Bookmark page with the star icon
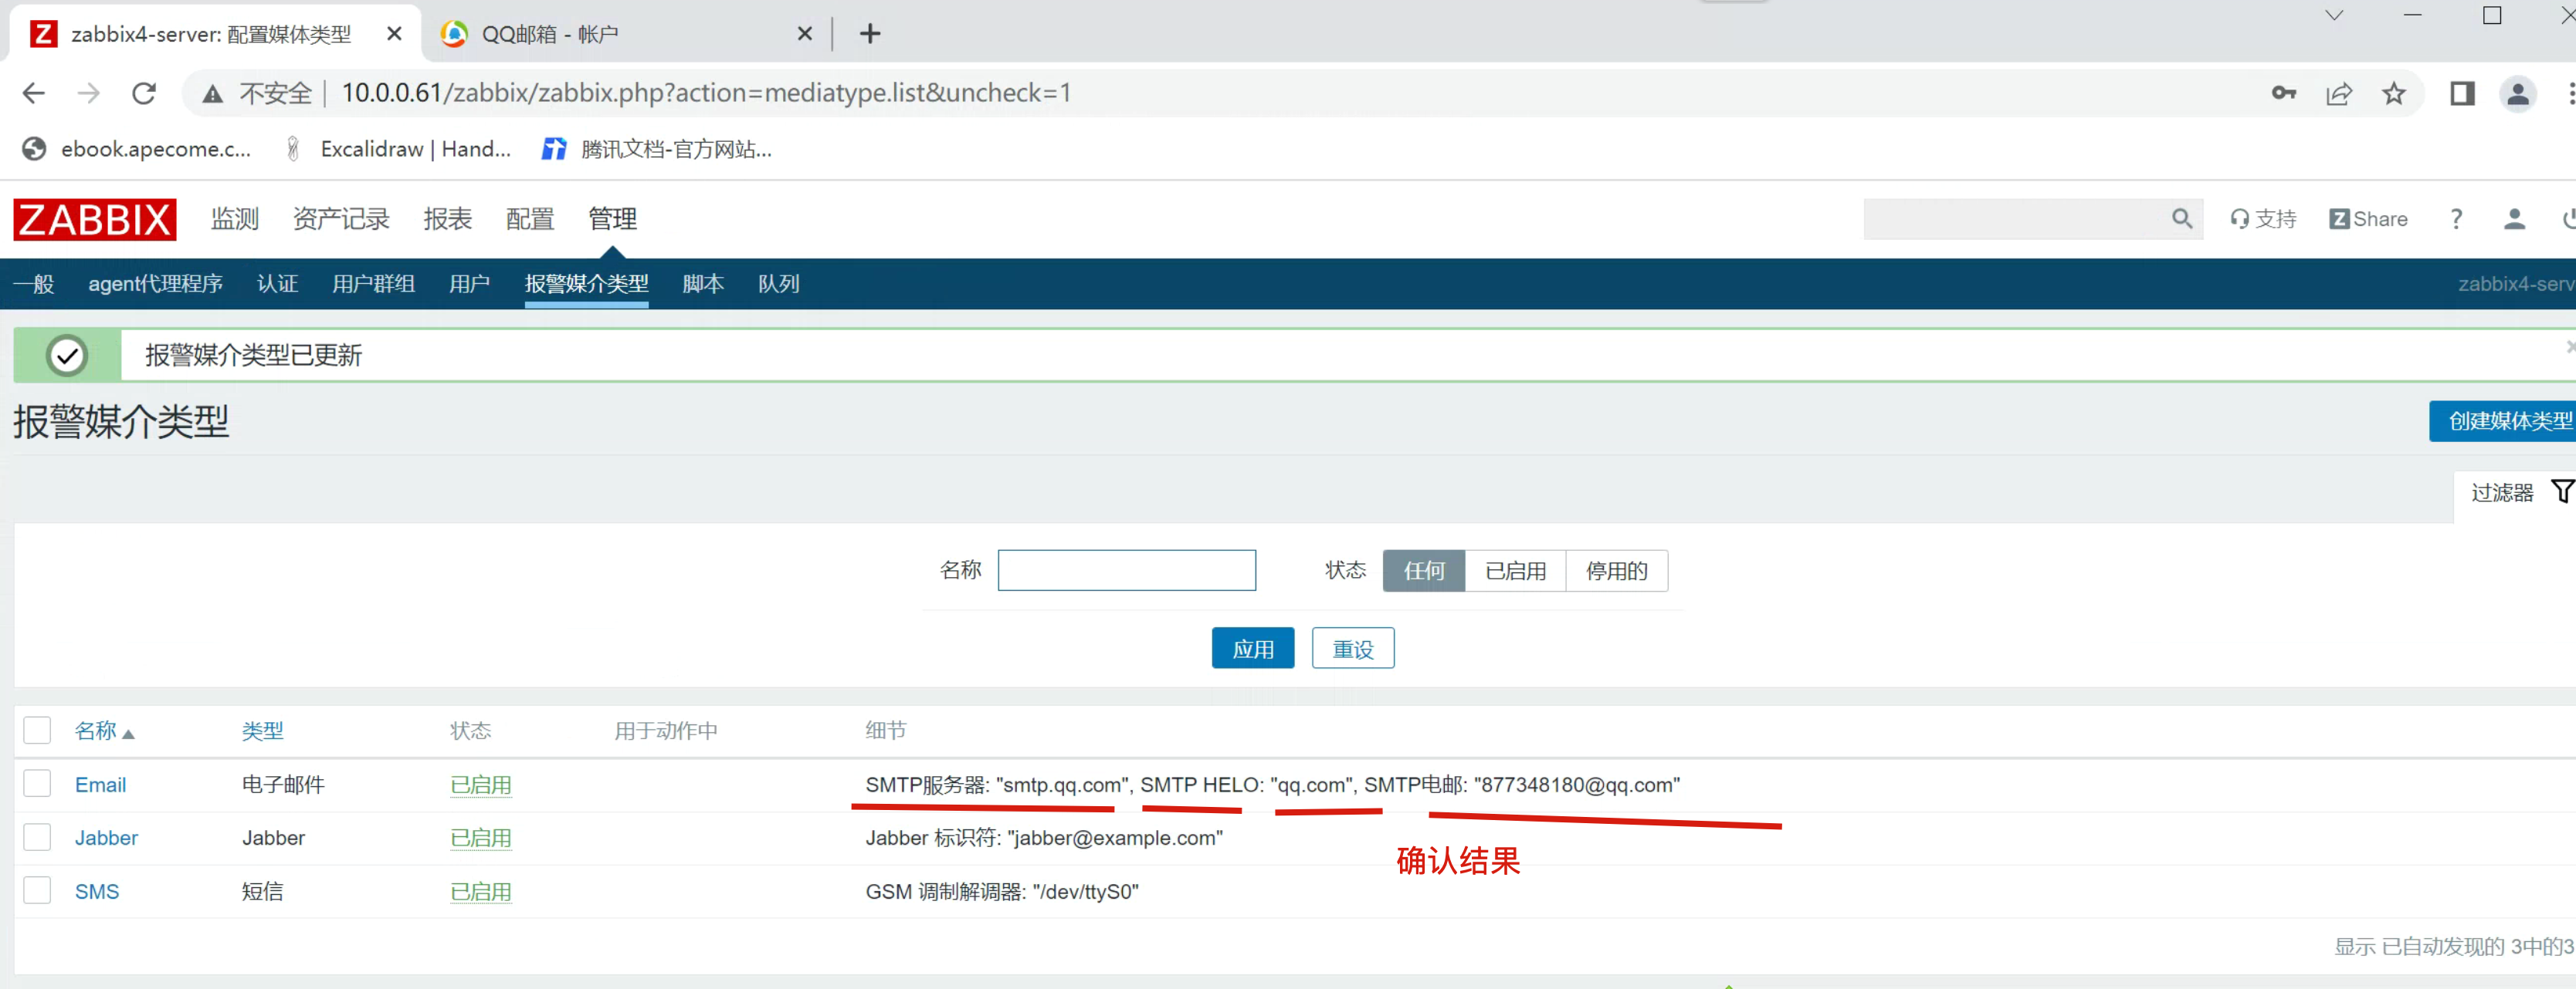Screen dimensions: 2576x989 (x=2393, y=94)
